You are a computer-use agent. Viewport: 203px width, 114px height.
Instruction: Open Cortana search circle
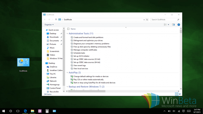tap(11, 111)
